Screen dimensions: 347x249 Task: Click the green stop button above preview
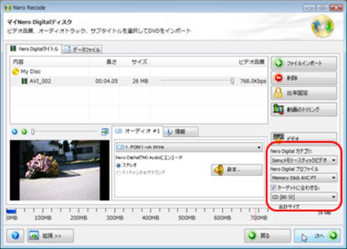pyautogui.click(x=24, y=131)
